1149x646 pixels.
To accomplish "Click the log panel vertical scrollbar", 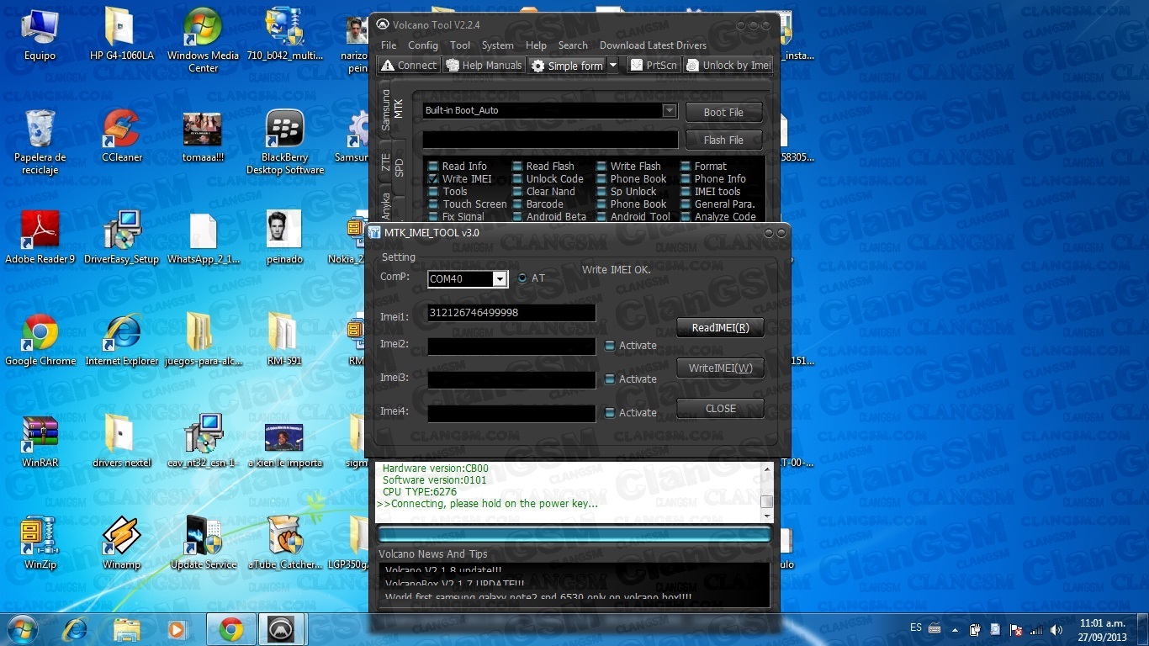I will (766, 492).
